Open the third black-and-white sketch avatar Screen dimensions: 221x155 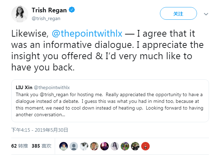84,146
